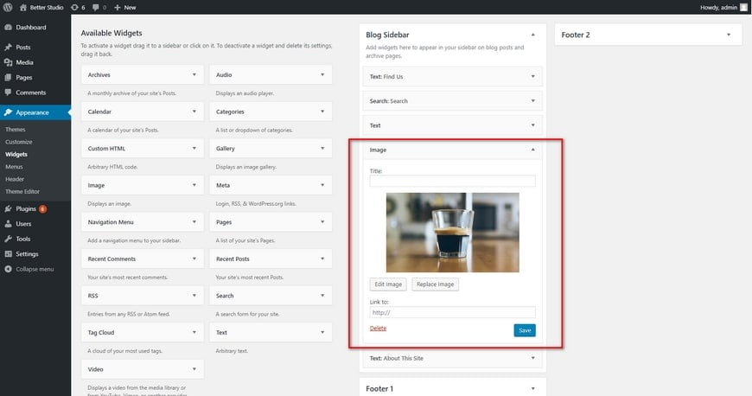This screenshot has height=396, width=752.
Task: Open the admin avatar icon
Action: click(743, 7)
